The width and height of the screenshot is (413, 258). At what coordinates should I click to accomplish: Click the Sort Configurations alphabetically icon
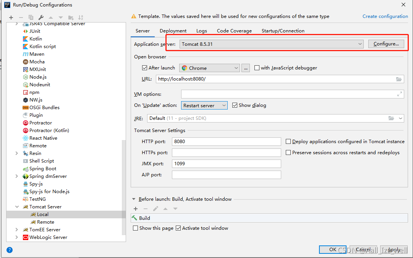click(x=81, y=18)
